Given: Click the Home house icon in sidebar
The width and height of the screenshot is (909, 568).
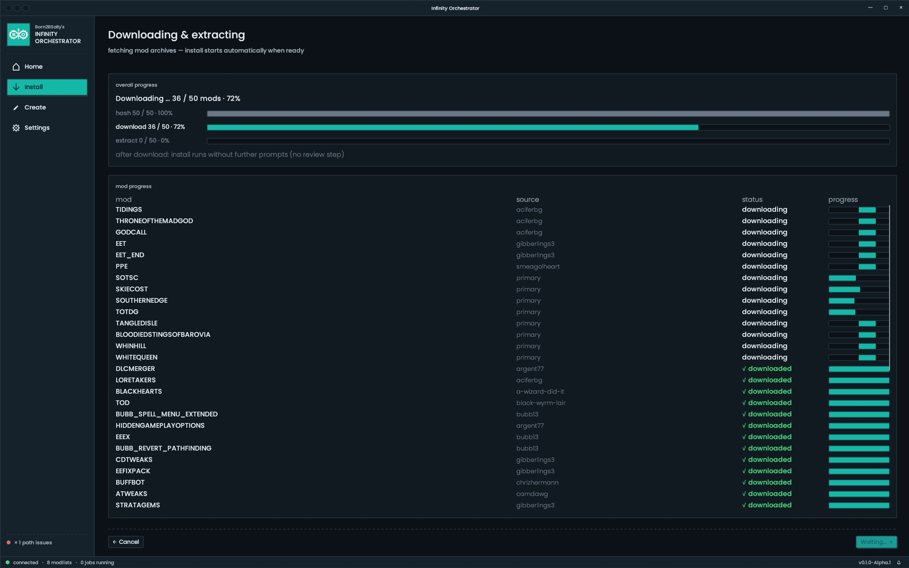Looking at the screenshot, I should coord(16,67).
